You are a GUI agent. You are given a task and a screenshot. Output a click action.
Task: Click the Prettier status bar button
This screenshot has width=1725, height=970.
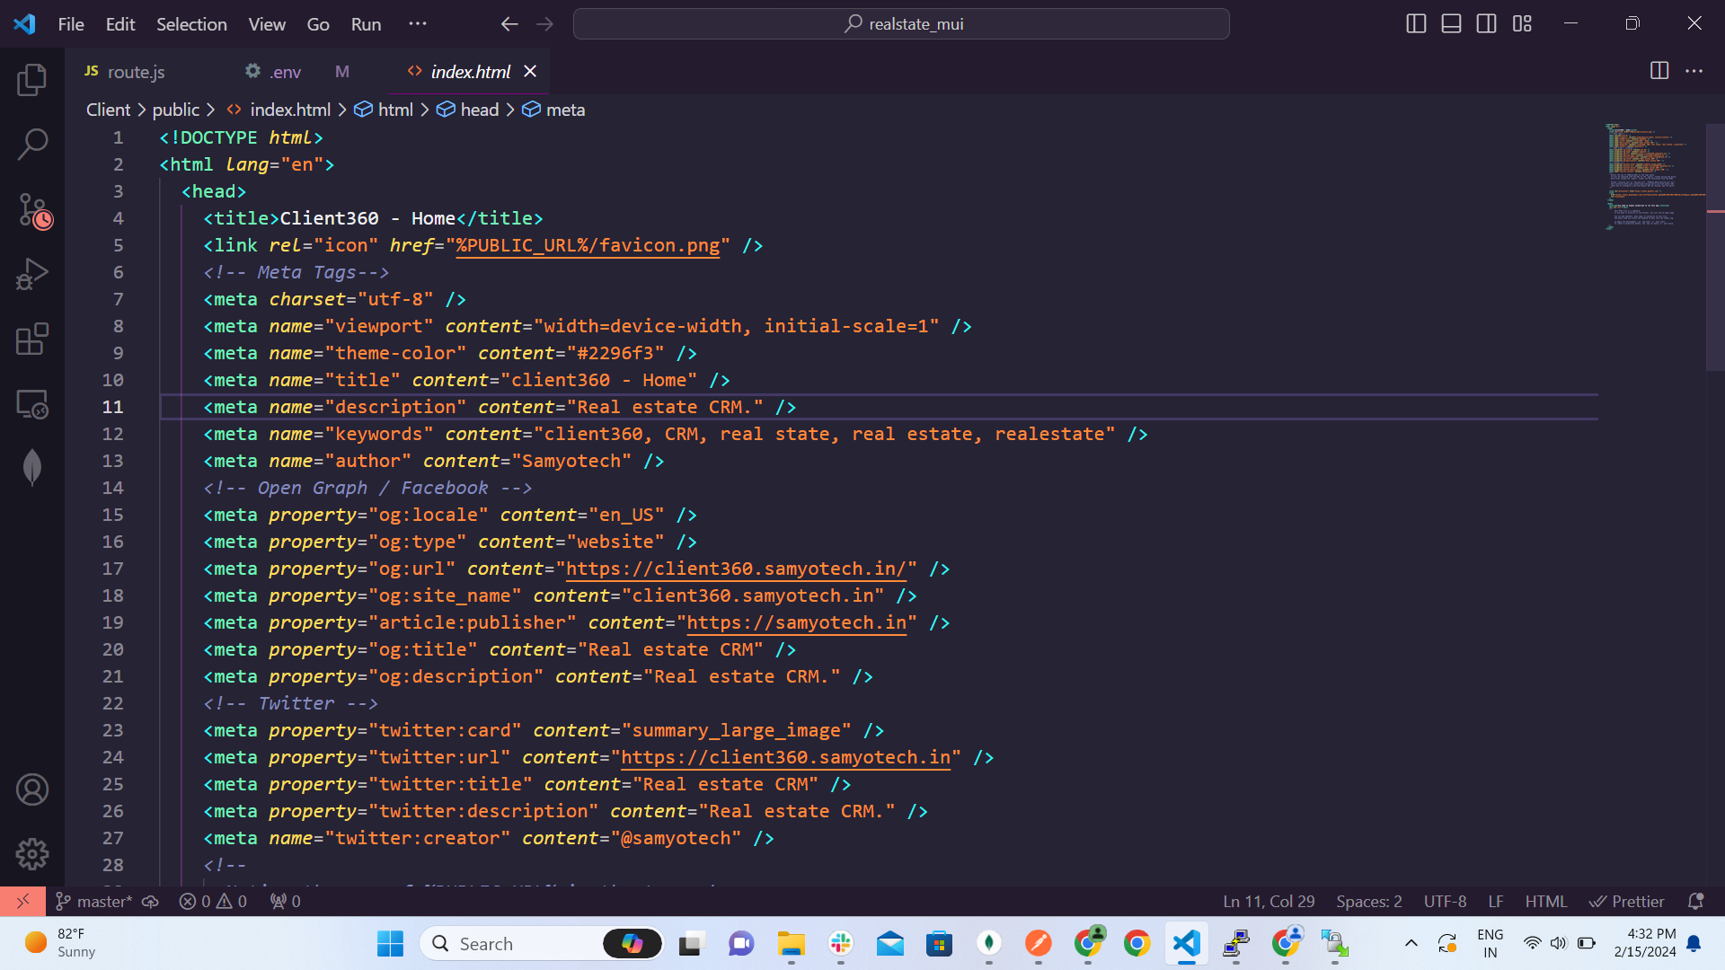pyautogui.click(x=1627, y=901)
